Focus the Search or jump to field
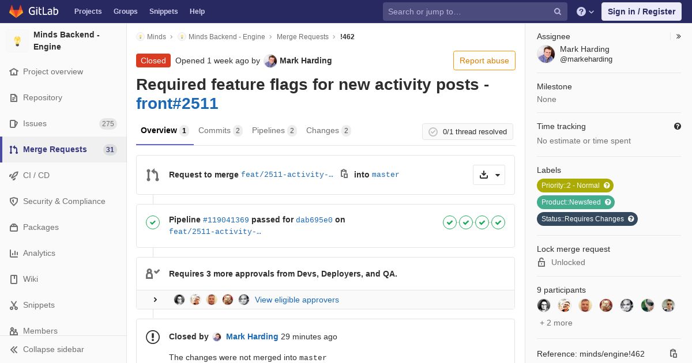Image resolution: width=692 pixels, height=363 pixels. point(467,12)
